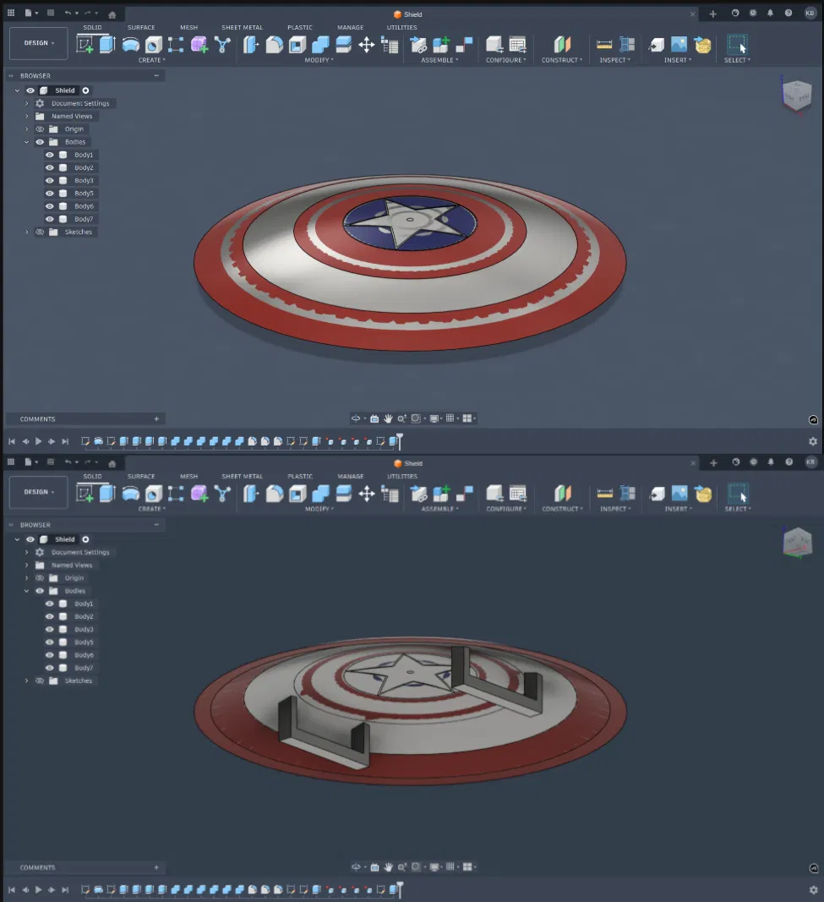The width and height of the screenshot is (824, 902).
Task: Click Measure ruler icon in bottom window
Action: 604,494
